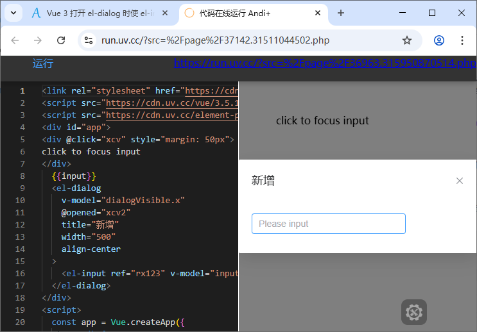Reload the current page

61,40
